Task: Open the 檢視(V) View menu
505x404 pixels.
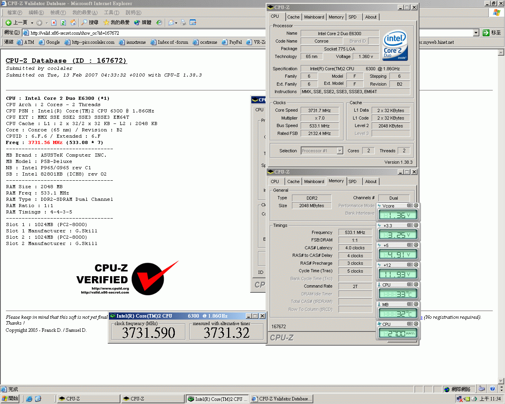Action: pyautogui.click(x=58, y=13)
